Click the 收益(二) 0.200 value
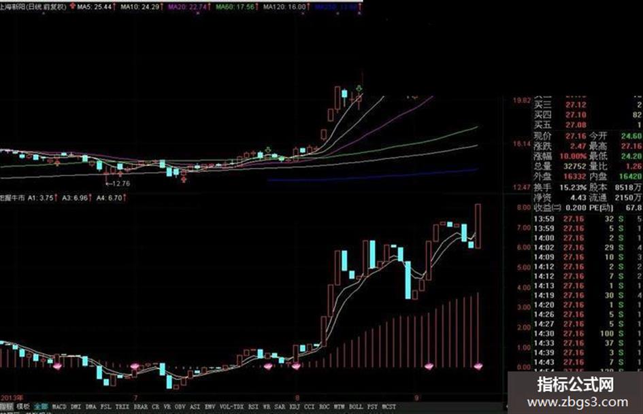This screenshot has width=643, height=414. 576,208
